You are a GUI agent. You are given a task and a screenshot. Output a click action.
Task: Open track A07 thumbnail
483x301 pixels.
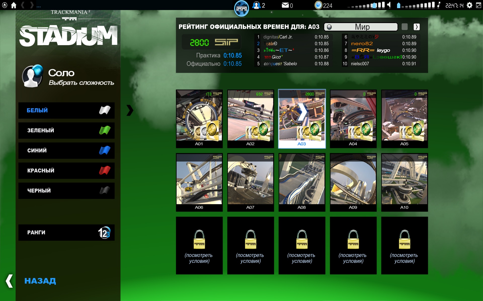pyautogui.click(x=251, y=182)
